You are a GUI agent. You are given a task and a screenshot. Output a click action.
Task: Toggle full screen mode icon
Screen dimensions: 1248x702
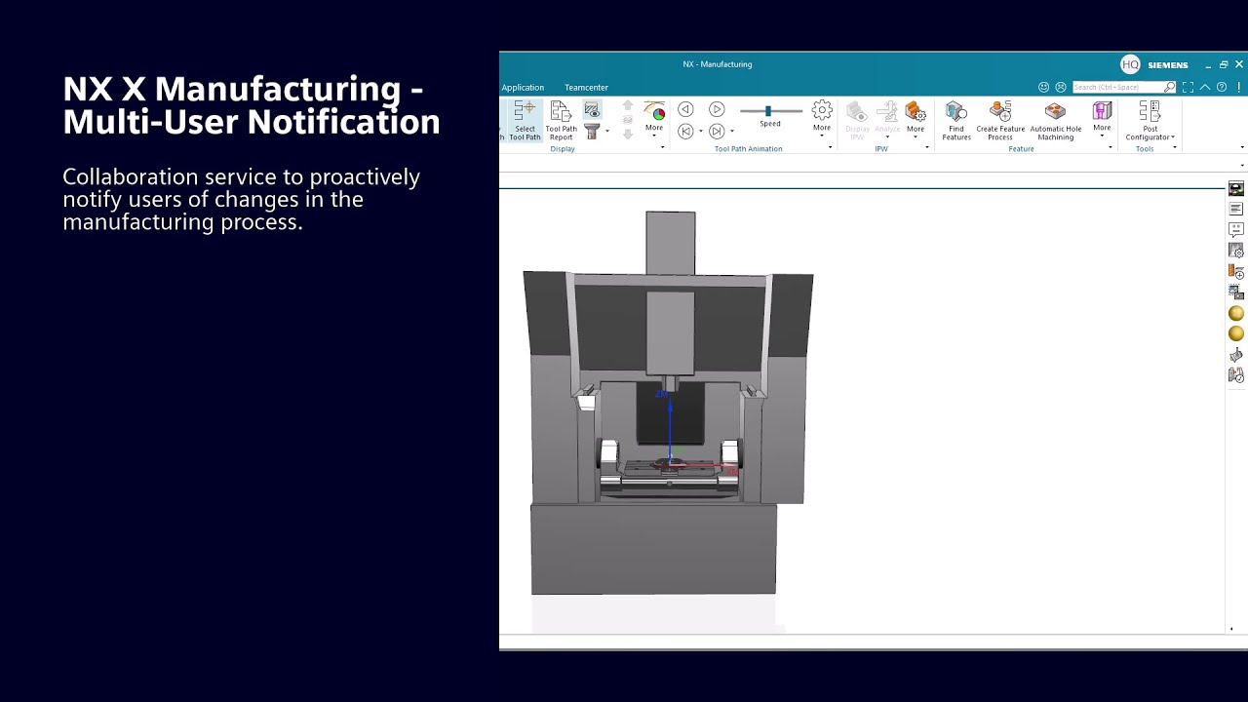point(1188,87)
